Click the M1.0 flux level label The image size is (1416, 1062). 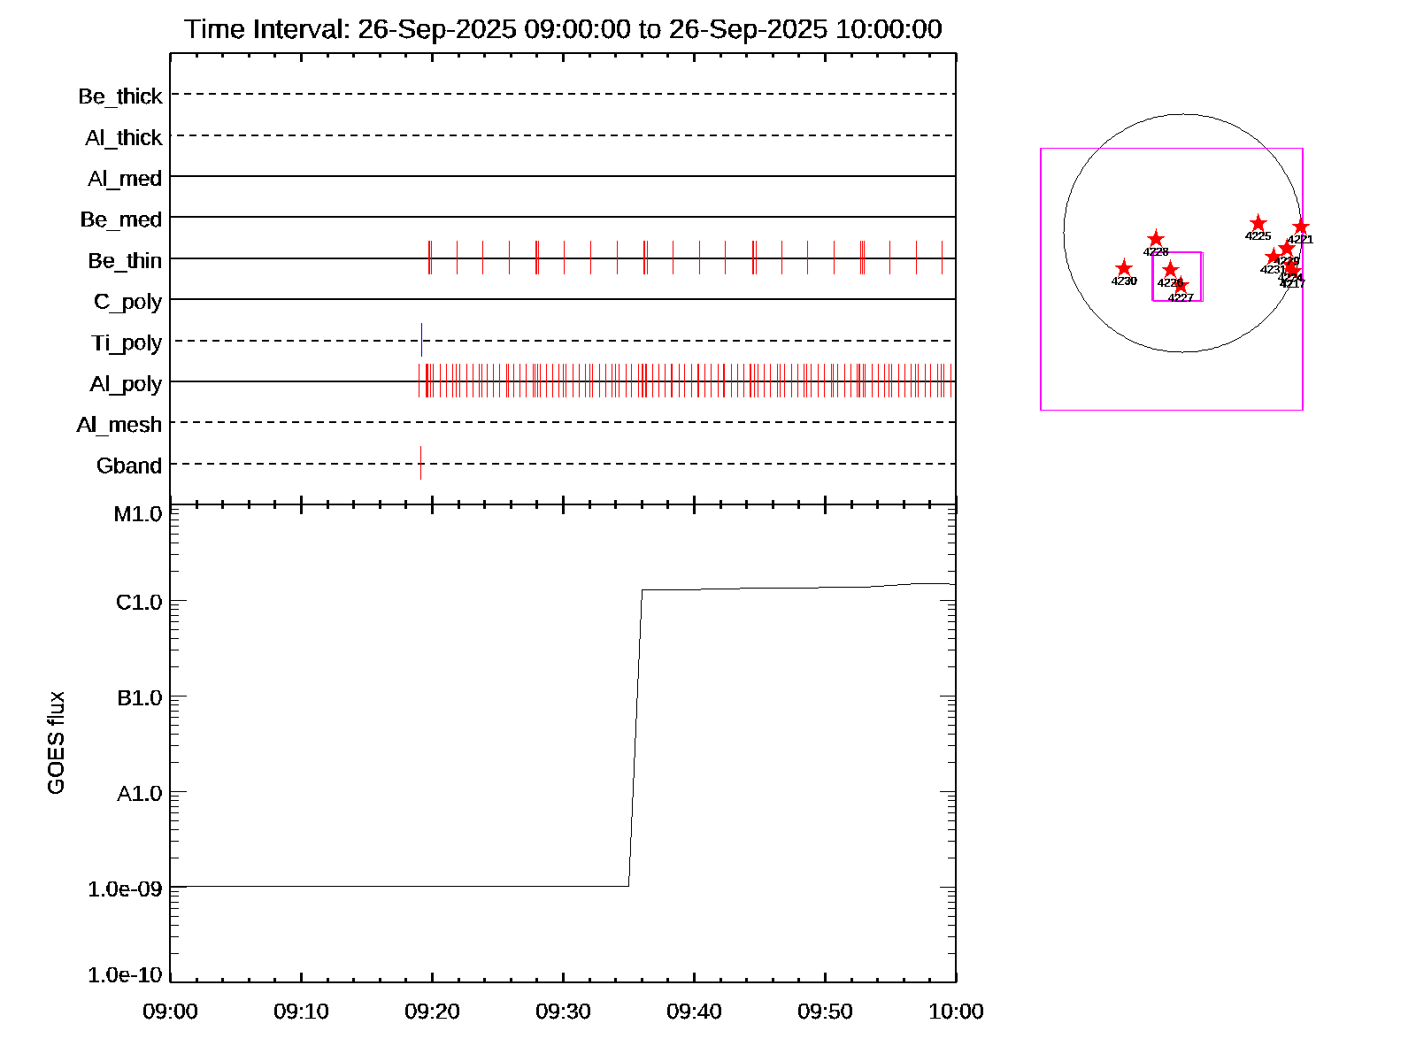pos(138,514)
